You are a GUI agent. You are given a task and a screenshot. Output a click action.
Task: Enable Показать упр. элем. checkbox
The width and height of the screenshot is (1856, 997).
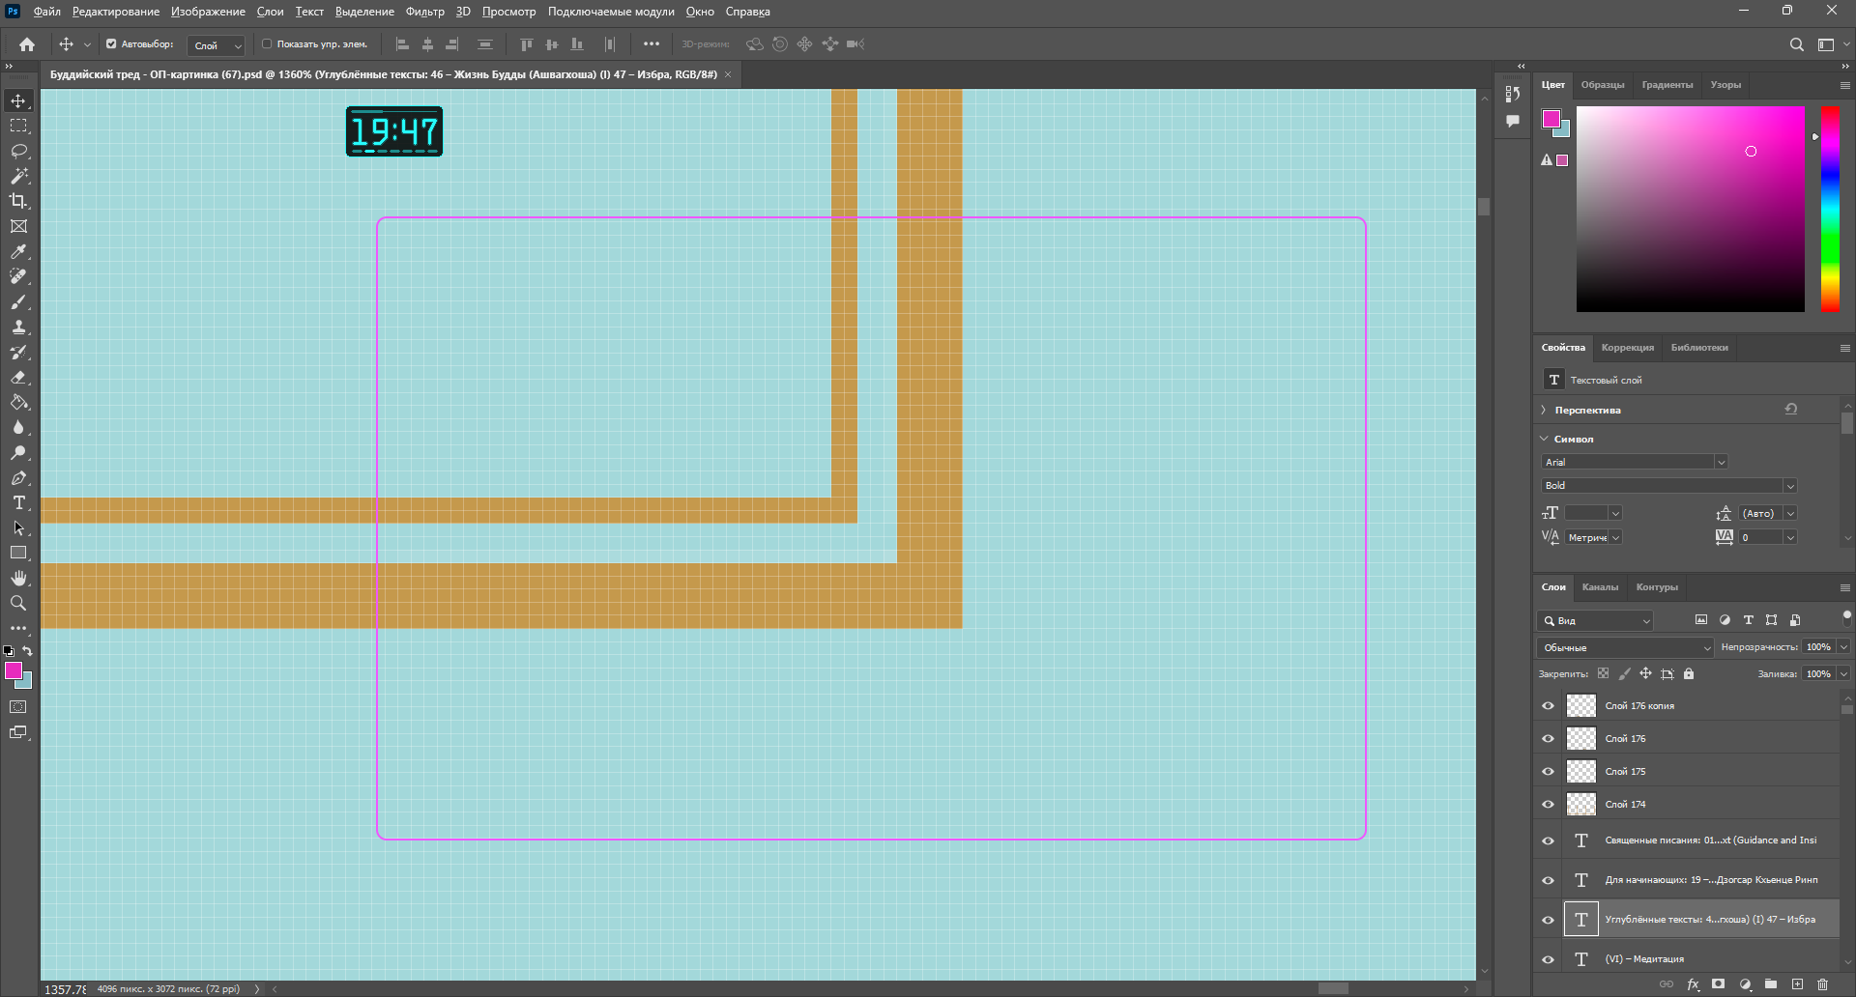pos(267,43)
